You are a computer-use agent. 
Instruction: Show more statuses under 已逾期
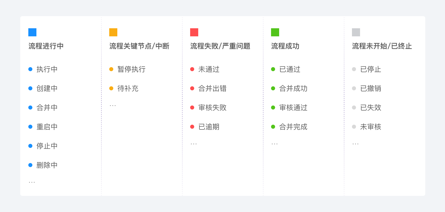point(194,144)
